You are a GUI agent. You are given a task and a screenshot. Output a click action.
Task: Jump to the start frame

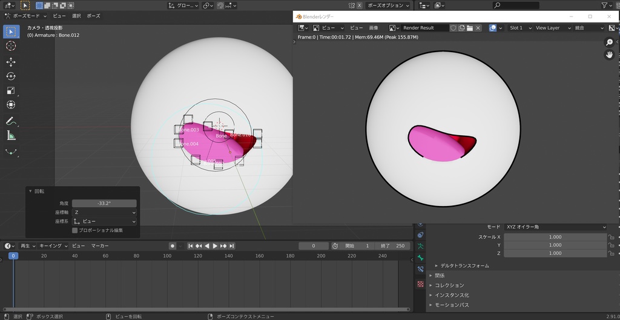[191, 246]
